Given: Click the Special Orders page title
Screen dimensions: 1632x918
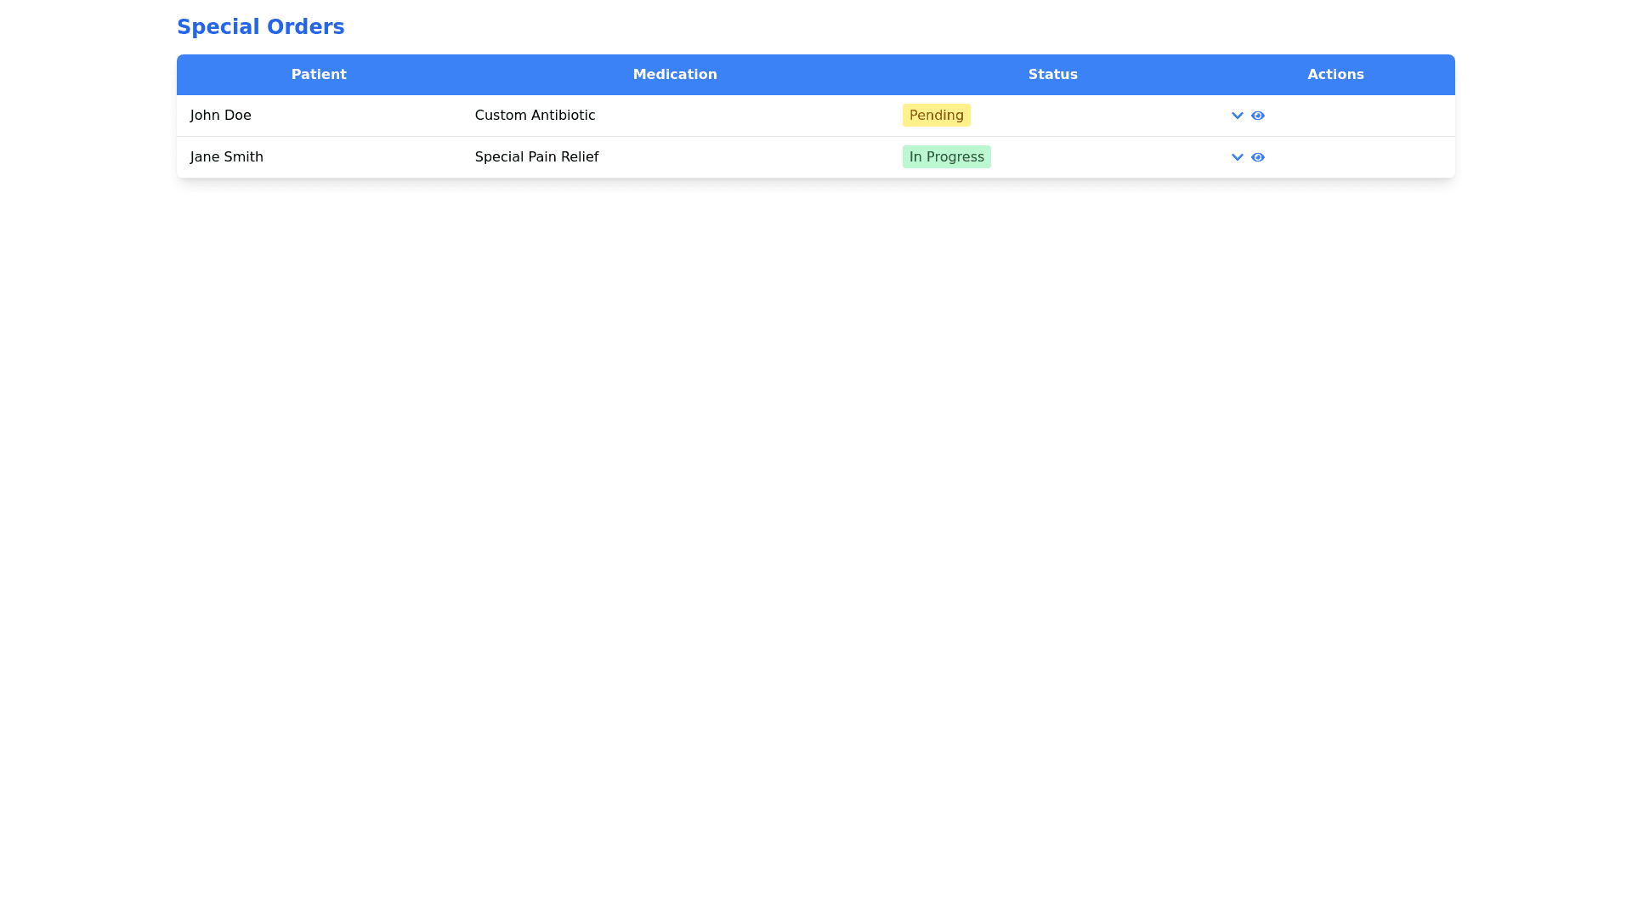Looking at the screenshot, I should tap(260, 27).
